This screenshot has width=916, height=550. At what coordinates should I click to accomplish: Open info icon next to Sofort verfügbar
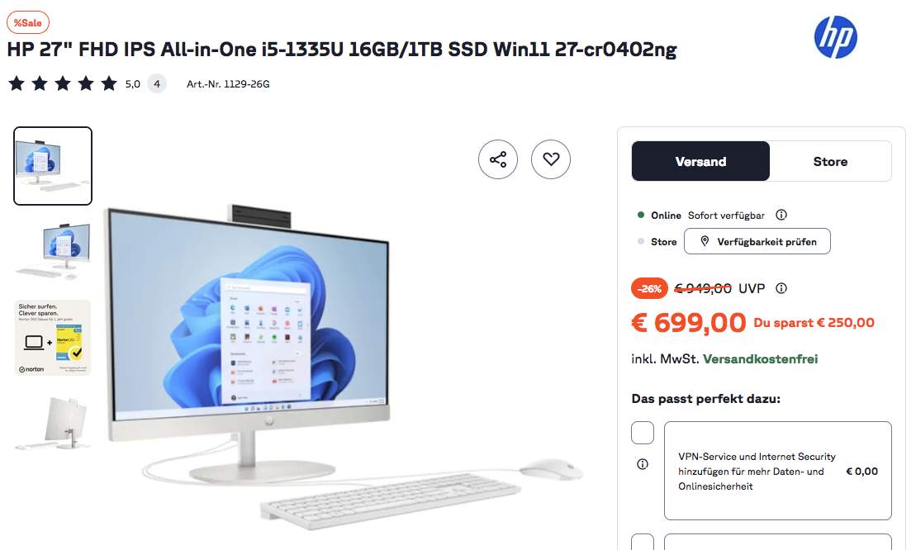click(781, 215)
